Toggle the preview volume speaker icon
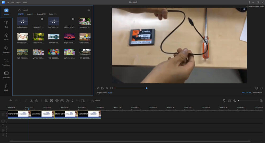The image size is (265, 143). tap(256, 88)
